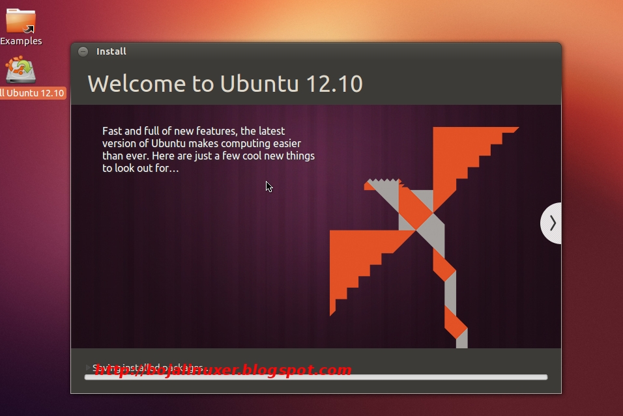The image size is (623, 416).
Task: Select the Install title bar label
Action: pos(111,51)
